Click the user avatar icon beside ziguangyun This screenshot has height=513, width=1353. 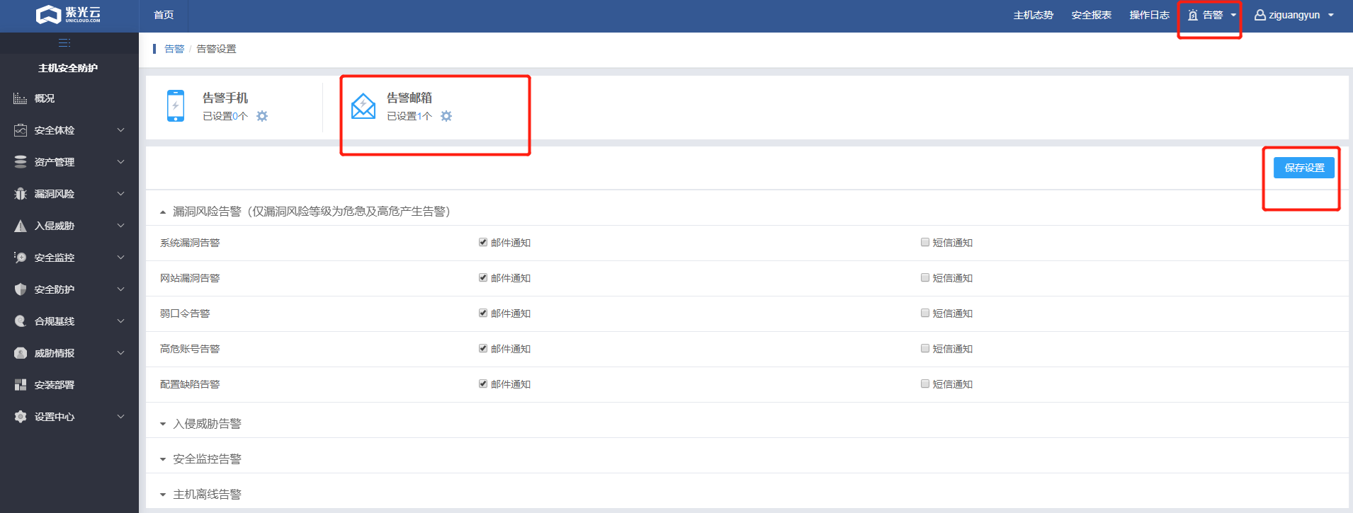[x=1260, y=15]
